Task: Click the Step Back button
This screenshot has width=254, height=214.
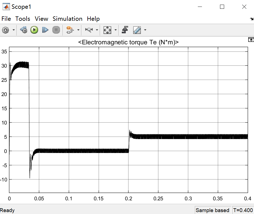Action: tap(24, 30)
